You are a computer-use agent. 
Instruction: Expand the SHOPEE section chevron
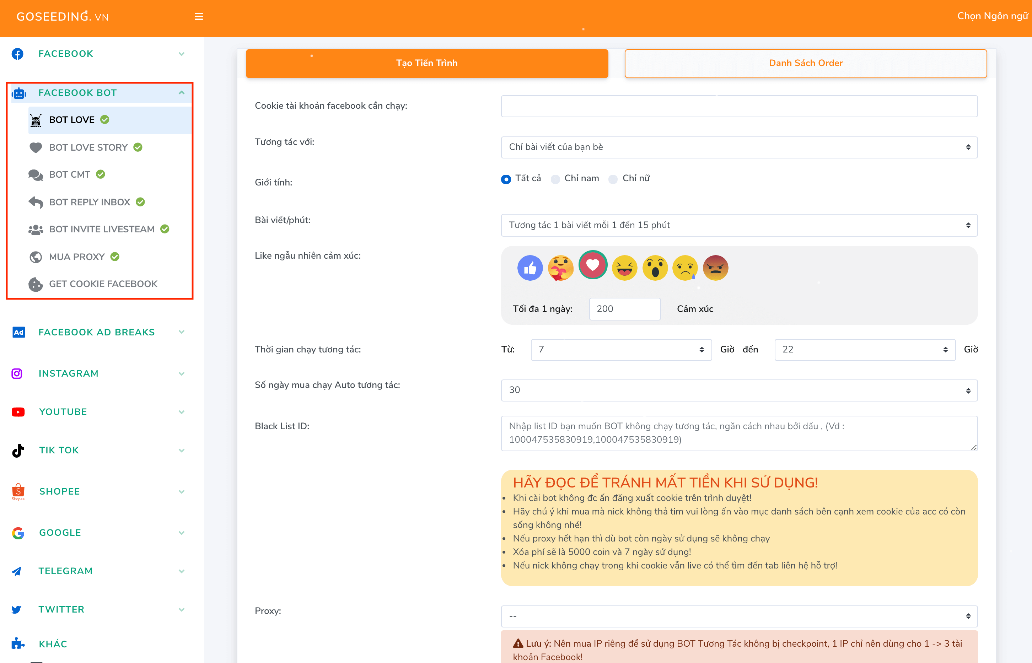[x=182, y=492]
